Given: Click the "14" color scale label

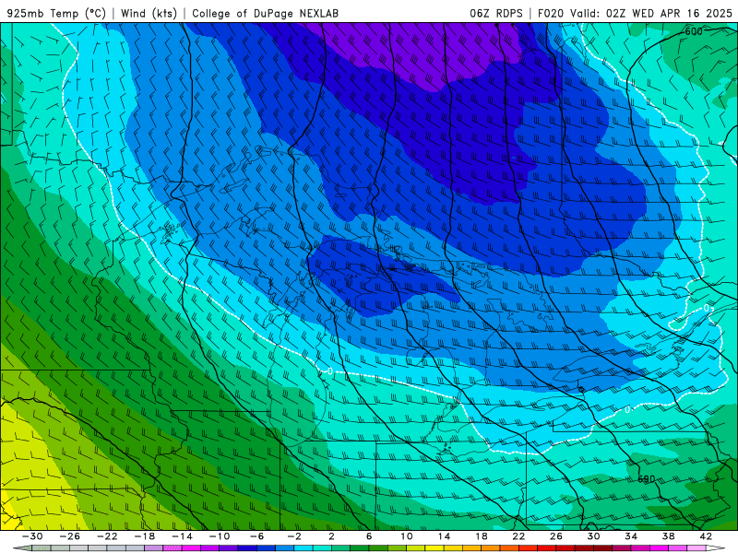Looking at the screenshot, I should tap(444, 536).
